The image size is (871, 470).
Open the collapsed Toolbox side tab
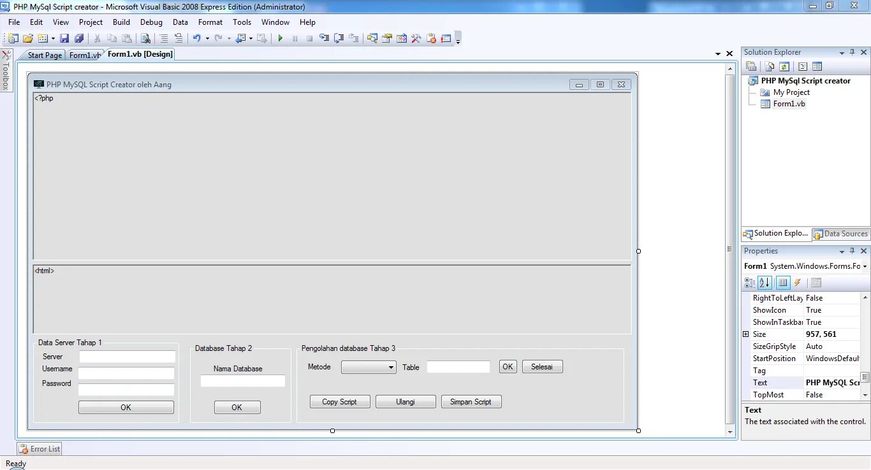6,71
